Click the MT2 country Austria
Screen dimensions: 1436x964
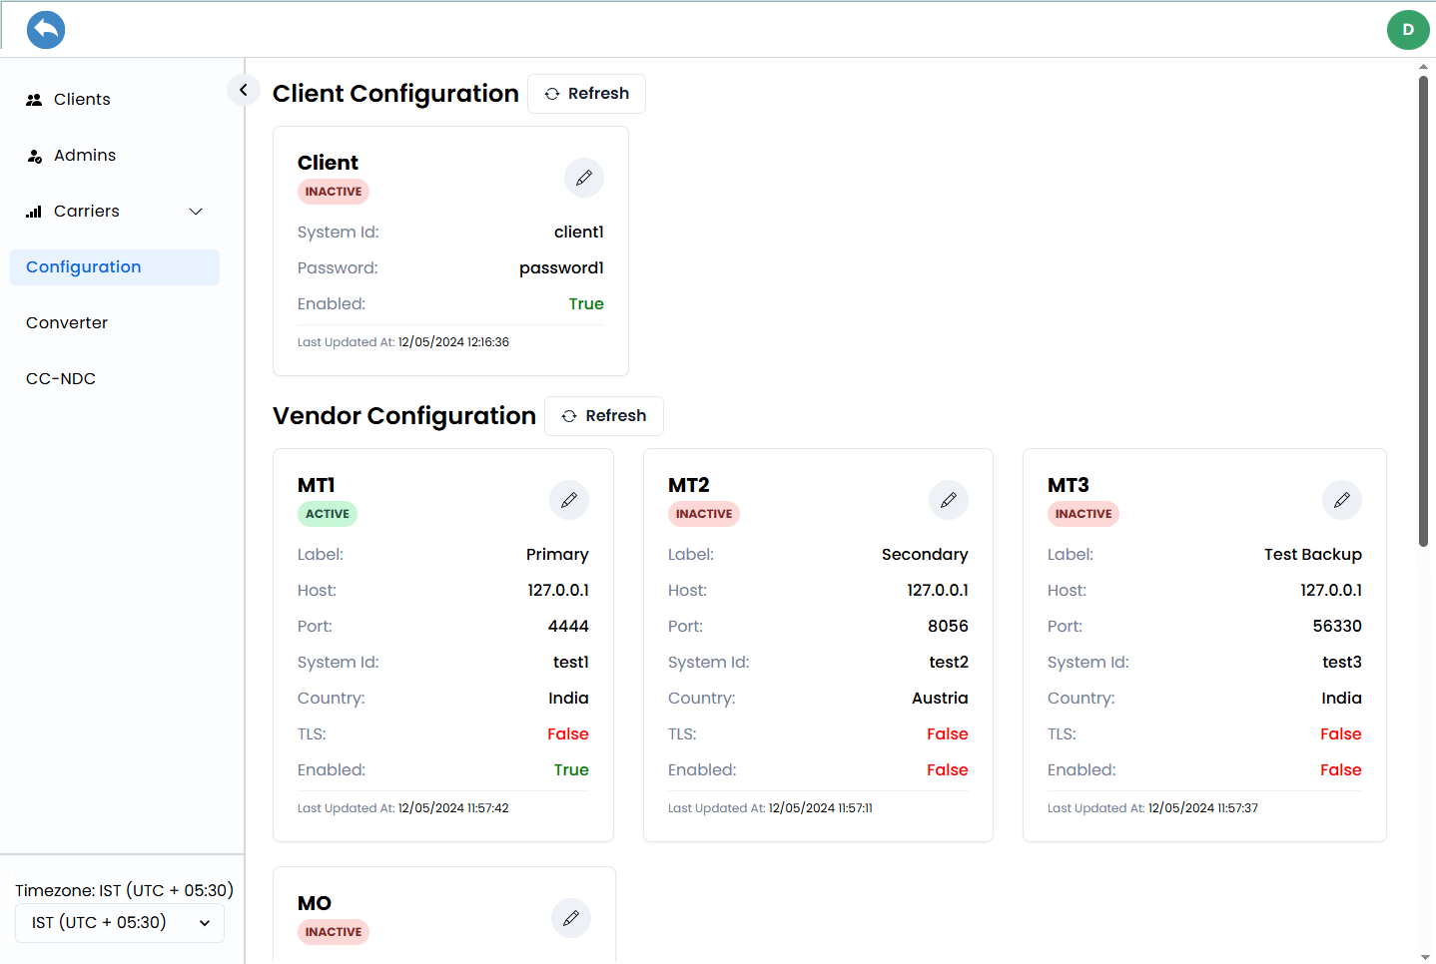[x=940, y=699]
